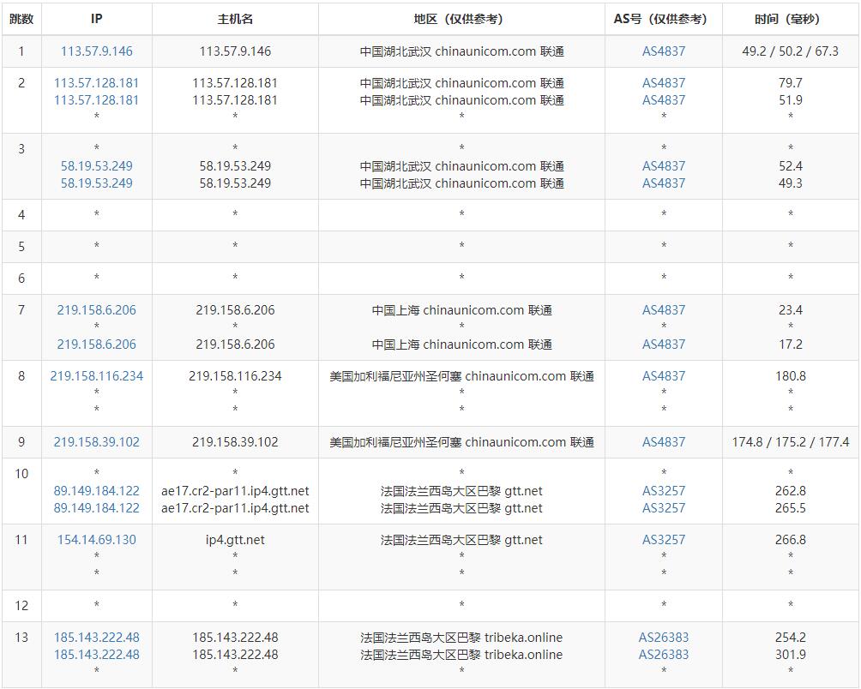Select the 52.4 time value
Image resolution: width=861 pixels, height=689 pixels.
[790, 166]
